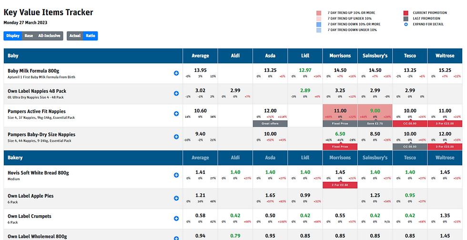467x240 pixels.
Task: Select the Display toggle button
Action: click(13, 36)
